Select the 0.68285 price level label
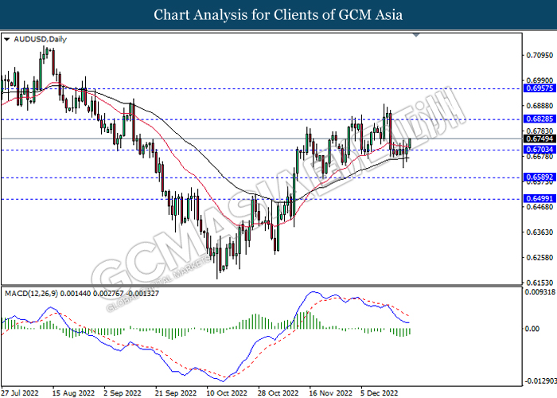The width and height of the screenshot is (557, 398). [x=539, y=119]
